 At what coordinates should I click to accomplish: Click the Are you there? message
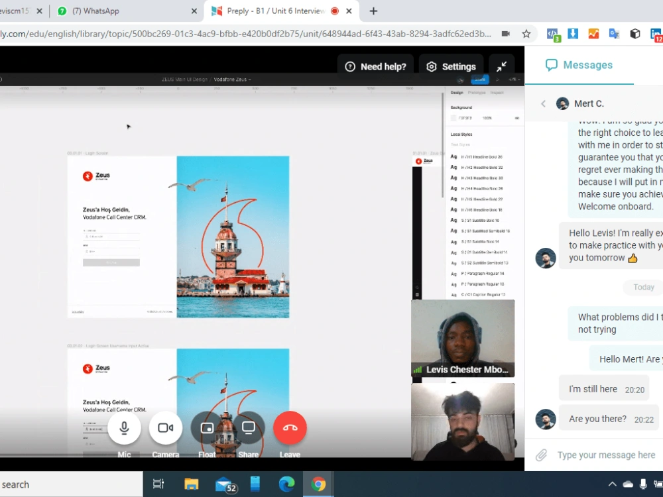(x=609, y=418)
